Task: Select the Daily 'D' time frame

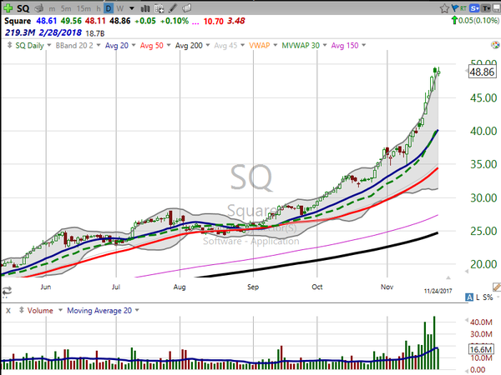Action: [109, 8]
